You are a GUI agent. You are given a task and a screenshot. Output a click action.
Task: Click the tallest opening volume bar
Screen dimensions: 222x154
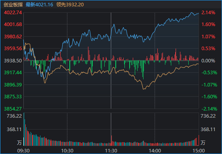click(24, 129)
